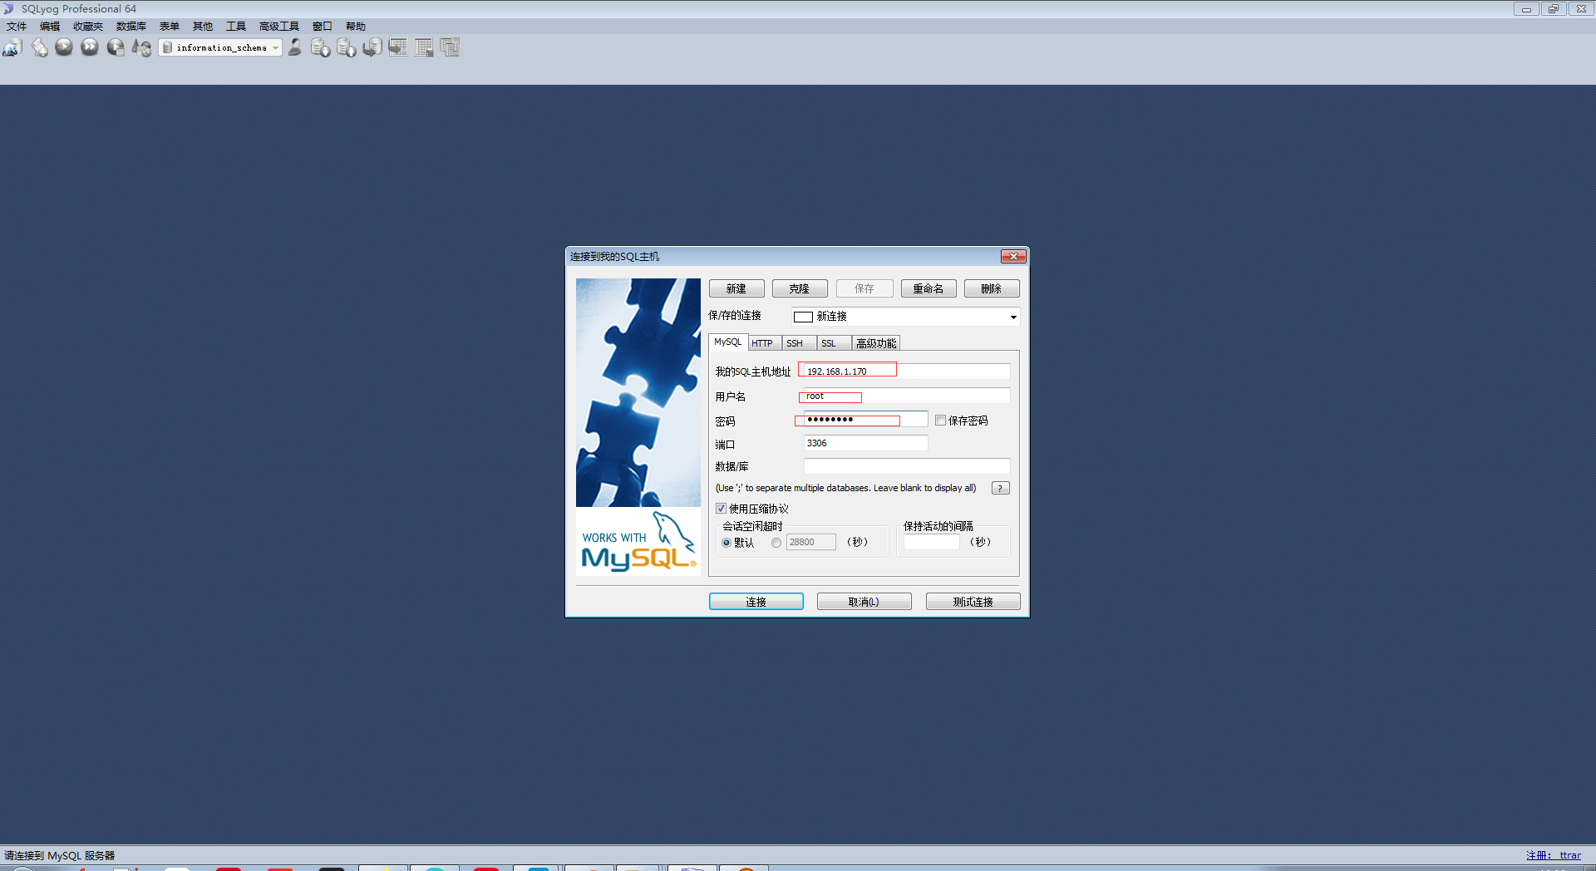Click the 测试连接 button
The height and width of the screenshot is (871, 1596).
click(x=973, y=602)
